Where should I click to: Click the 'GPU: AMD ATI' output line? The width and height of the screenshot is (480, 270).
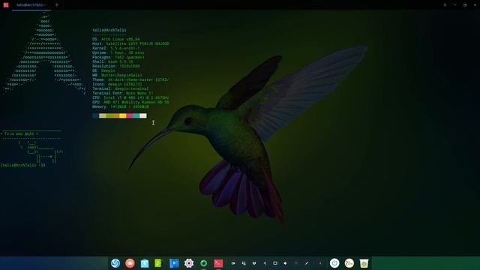pyautogui.click(x=130, y=102)
